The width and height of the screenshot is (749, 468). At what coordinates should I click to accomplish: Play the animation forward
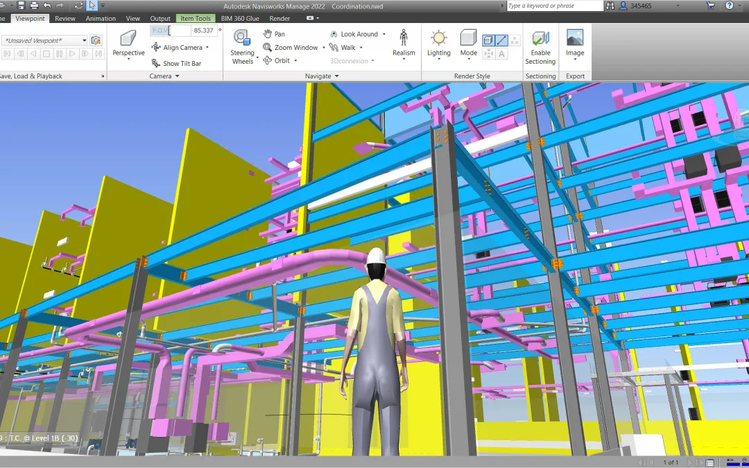[x=72, y=53]
